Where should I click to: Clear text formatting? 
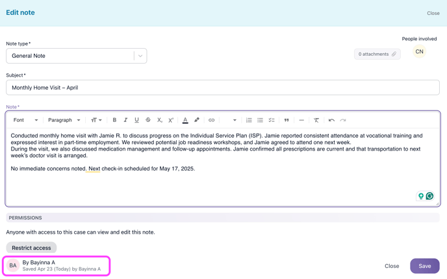pyautogui.click(x=316, y=120)
